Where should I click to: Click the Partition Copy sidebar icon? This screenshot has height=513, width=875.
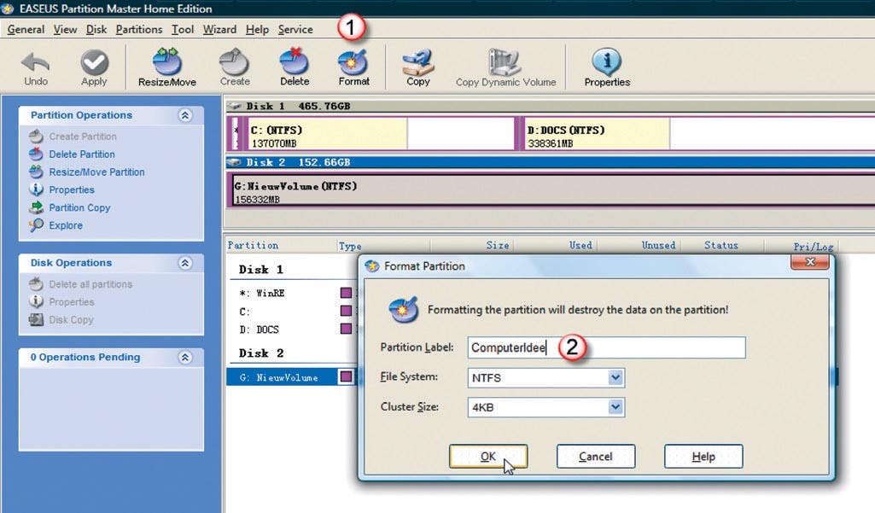tap(36, 207)
